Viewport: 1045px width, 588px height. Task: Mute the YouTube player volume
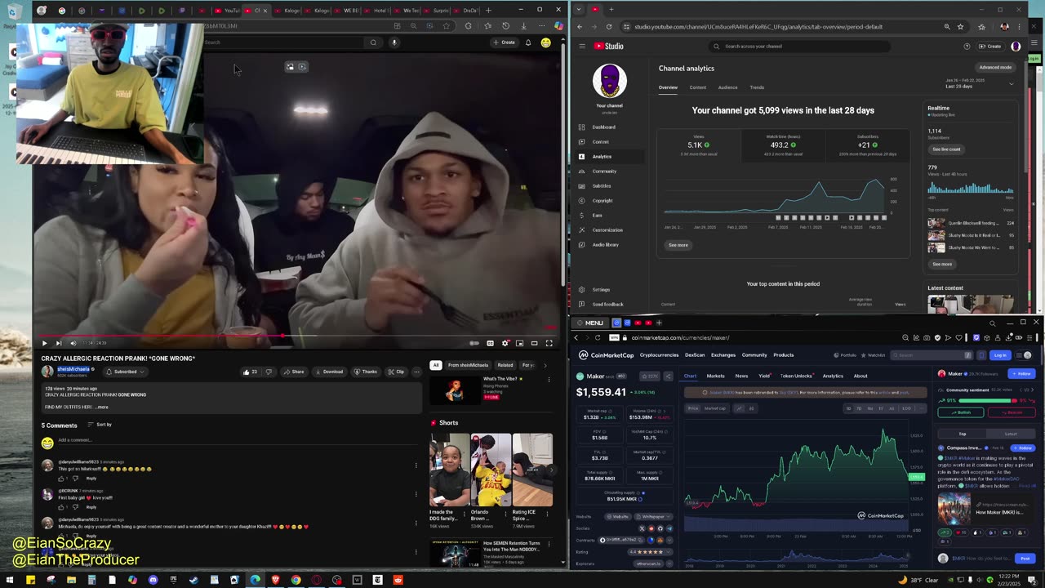pyautogui.click(x=73, y=343)
